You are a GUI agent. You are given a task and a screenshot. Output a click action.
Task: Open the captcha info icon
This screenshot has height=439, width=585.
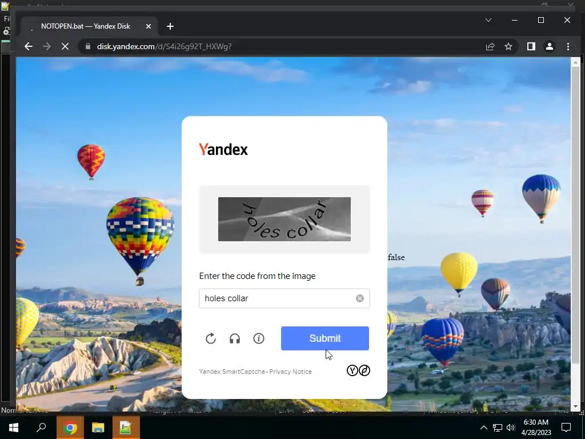click(x=259, y=338)
